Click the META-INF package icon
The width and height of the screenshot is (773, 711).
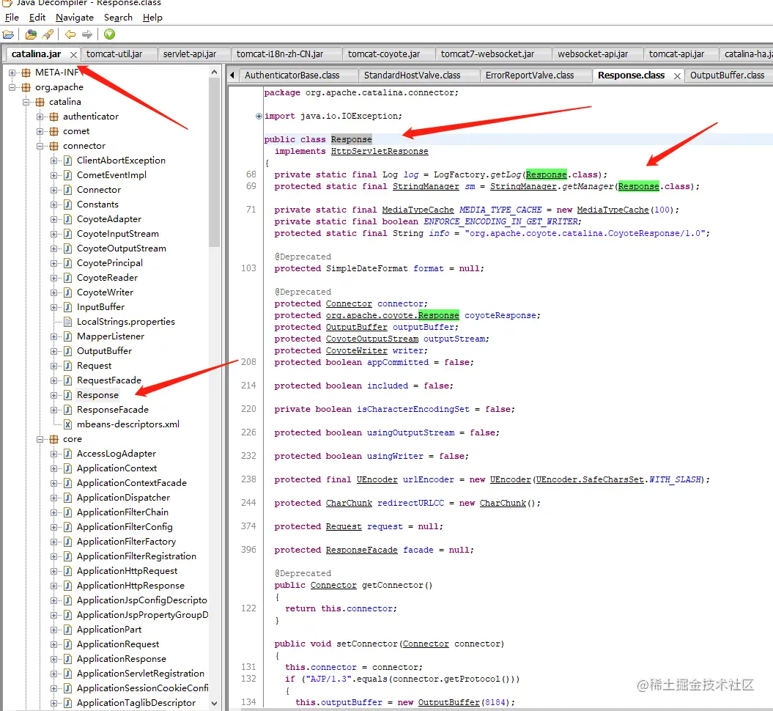coord(26,73)
